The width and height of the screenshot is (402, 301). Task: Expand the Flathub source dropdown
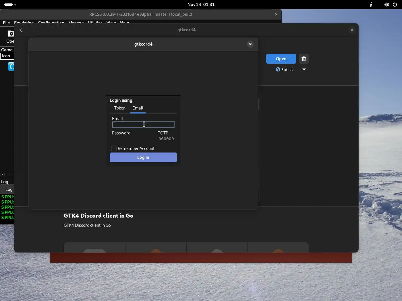point(304,69)
